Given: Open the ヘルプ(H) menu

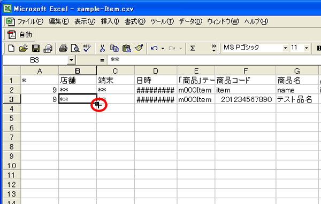Looking at the screenshot, I should click(256, 21).
